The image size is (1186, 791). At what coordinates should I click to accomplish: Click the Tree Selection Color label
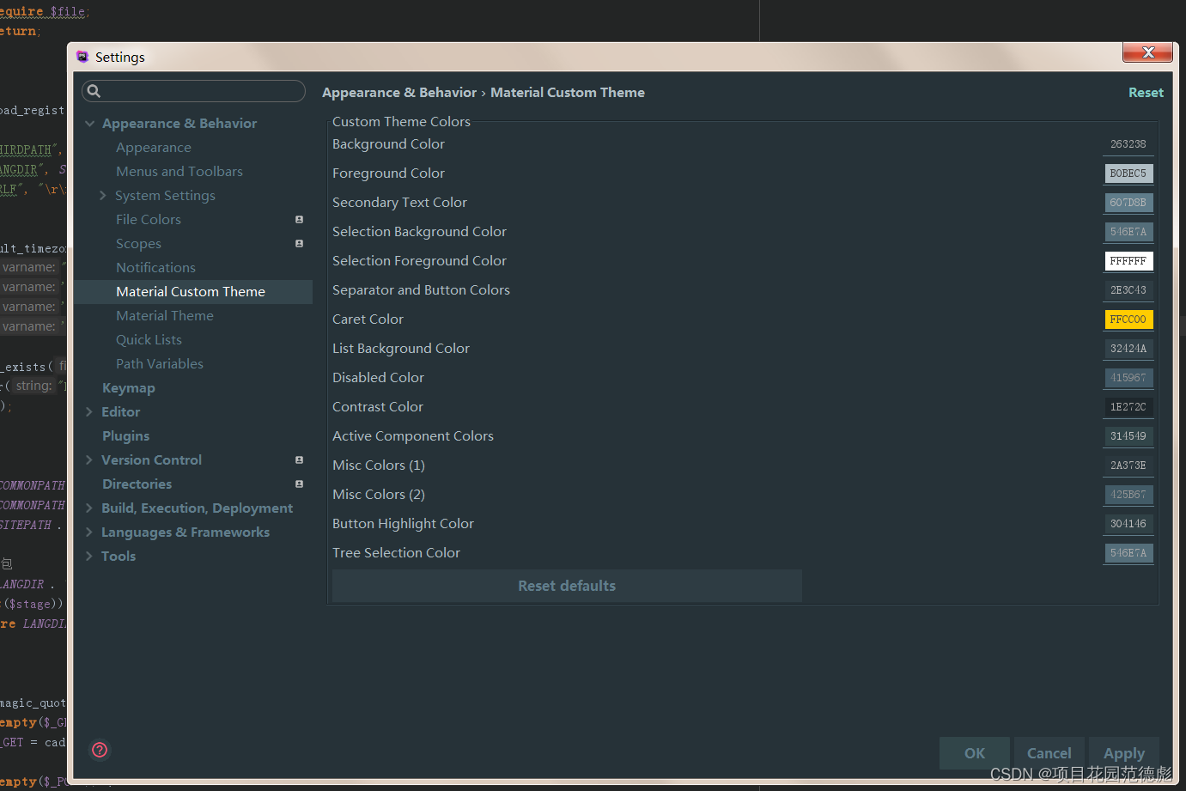396,553
